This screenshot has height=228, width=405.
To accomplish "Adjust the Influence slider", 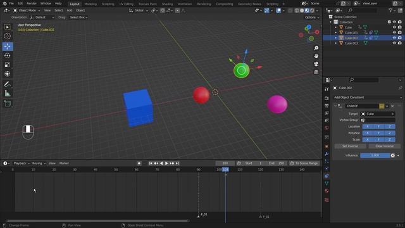I will 375,155.
